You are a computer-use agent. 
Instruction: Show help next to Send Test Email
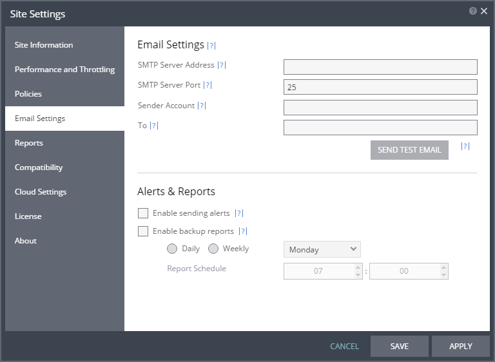click(x=465, y=146)
